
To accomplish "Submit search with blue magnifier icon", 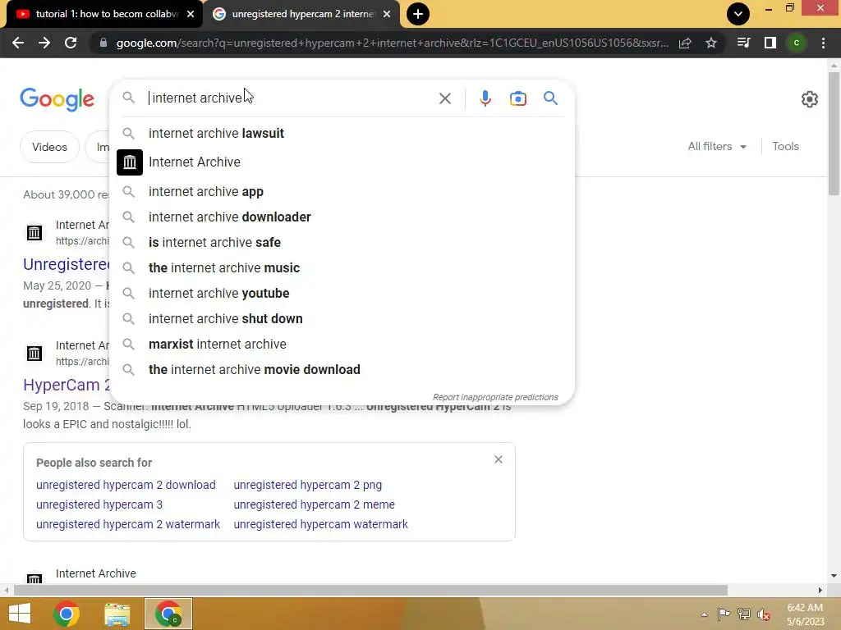I will [x=550, y=98].
